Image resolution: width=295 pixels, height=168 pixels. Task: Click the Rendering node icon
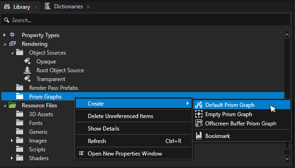[12, 44]
